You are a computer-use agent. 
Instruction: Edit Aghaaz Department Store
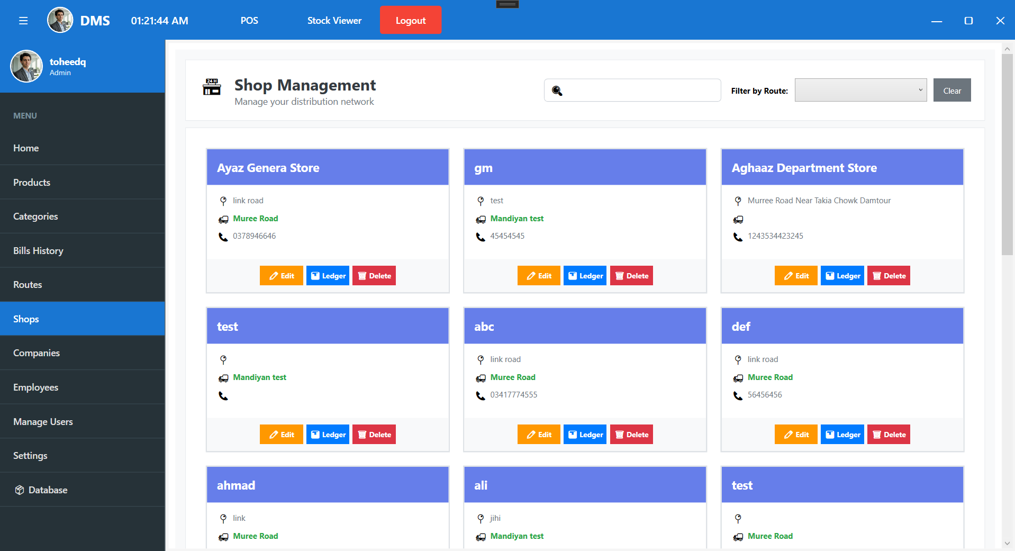pos(796,276)
